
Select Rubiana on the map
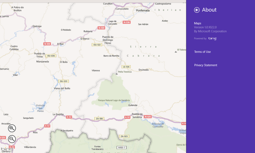tap(88, 31)
